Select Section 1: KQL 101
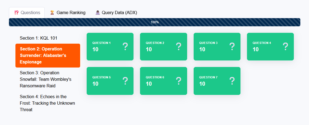This screenshot has width=309, height=125. tap(38, 38)
